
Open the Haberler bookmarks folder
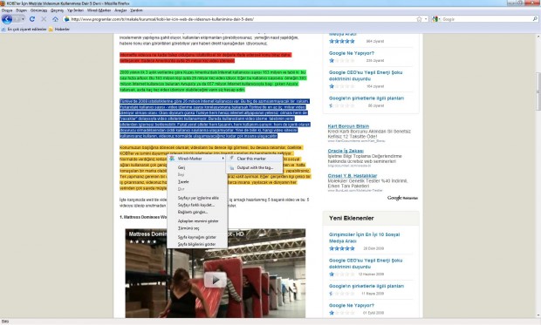click(x=59, y=30)
